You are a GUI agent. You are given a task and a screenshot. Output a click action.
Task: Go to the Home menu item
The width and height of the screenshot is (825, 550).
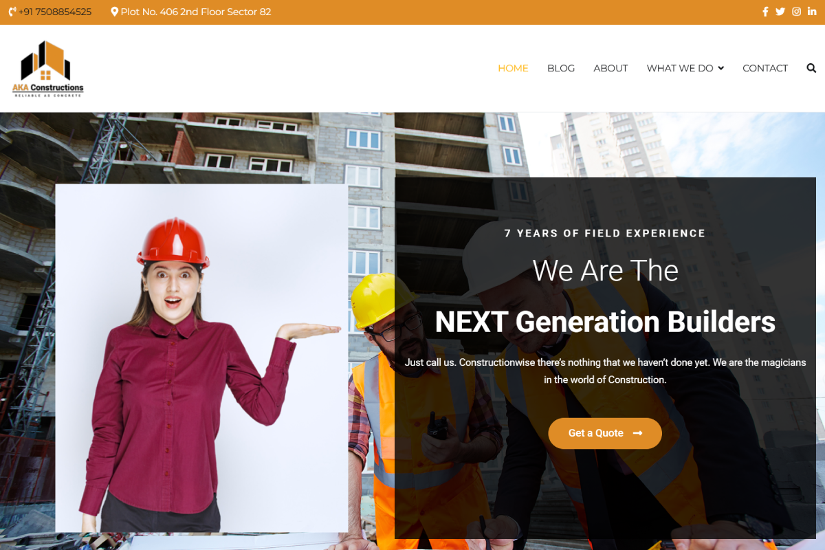coord(513,68)
